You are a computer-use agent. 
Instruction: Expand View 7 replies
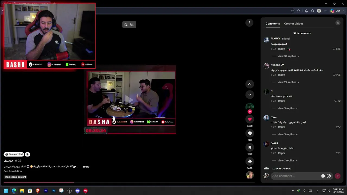[288, 160]
